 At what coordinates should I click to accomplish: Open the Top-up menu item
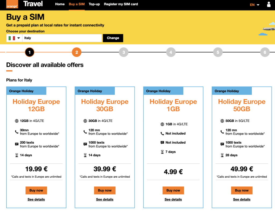point(94,4)
